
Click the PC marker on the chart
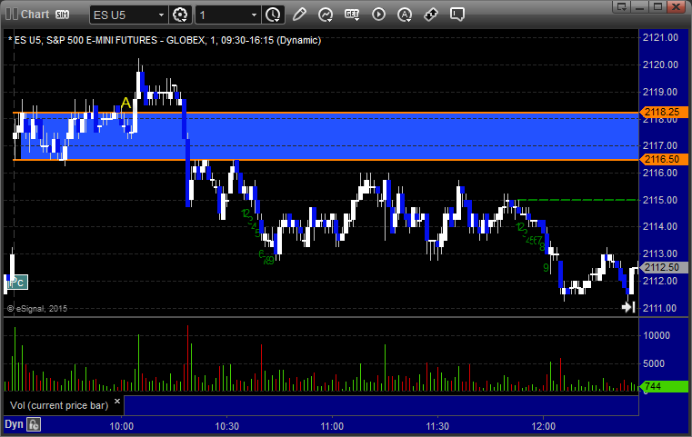click(x=17, y=283)
